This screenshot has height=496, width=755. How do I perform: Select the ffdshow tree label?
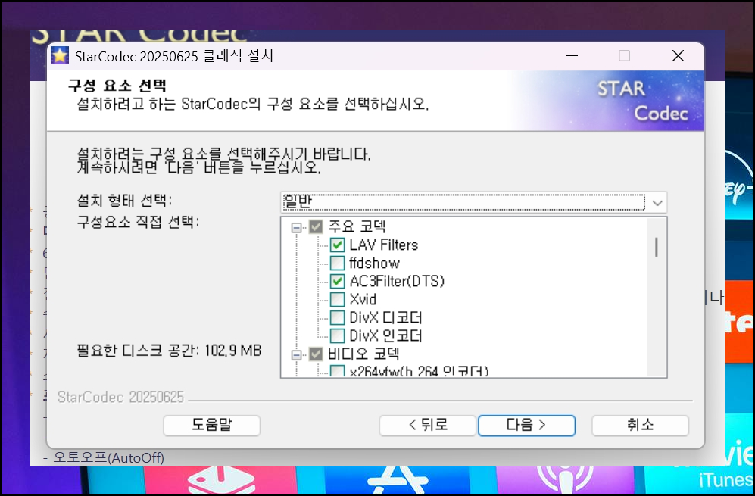tap(375, 264)
